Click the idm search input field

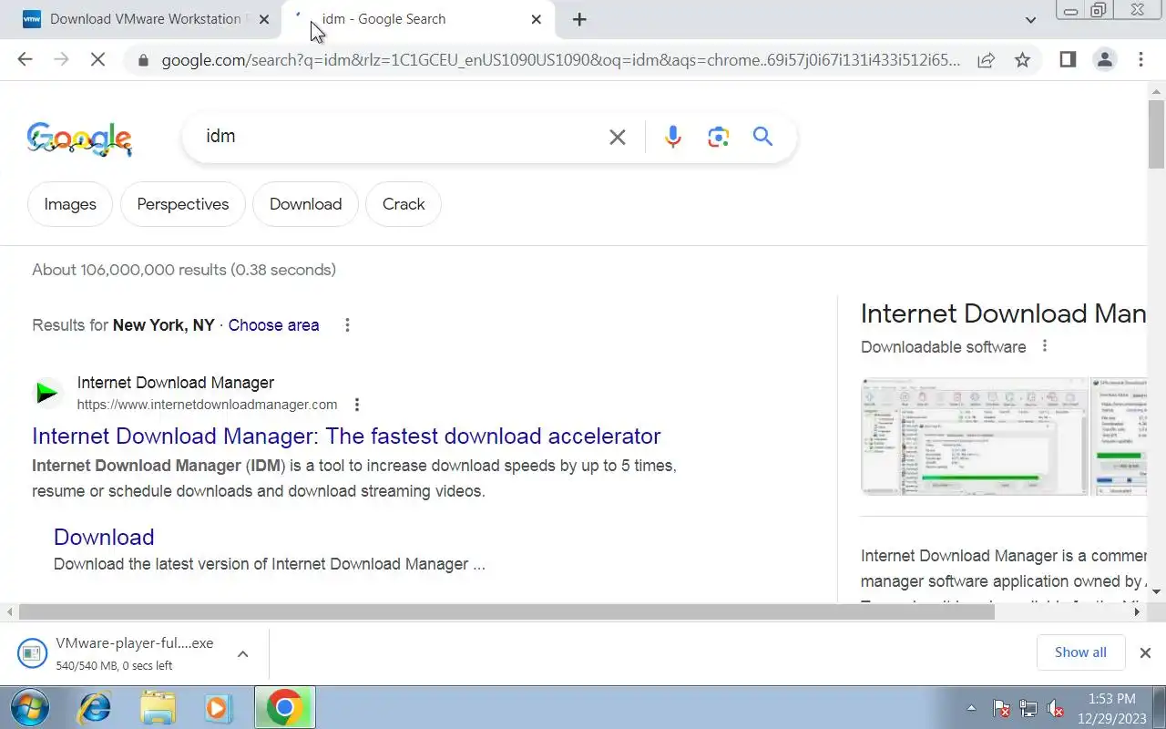click(x=401, y=137)
